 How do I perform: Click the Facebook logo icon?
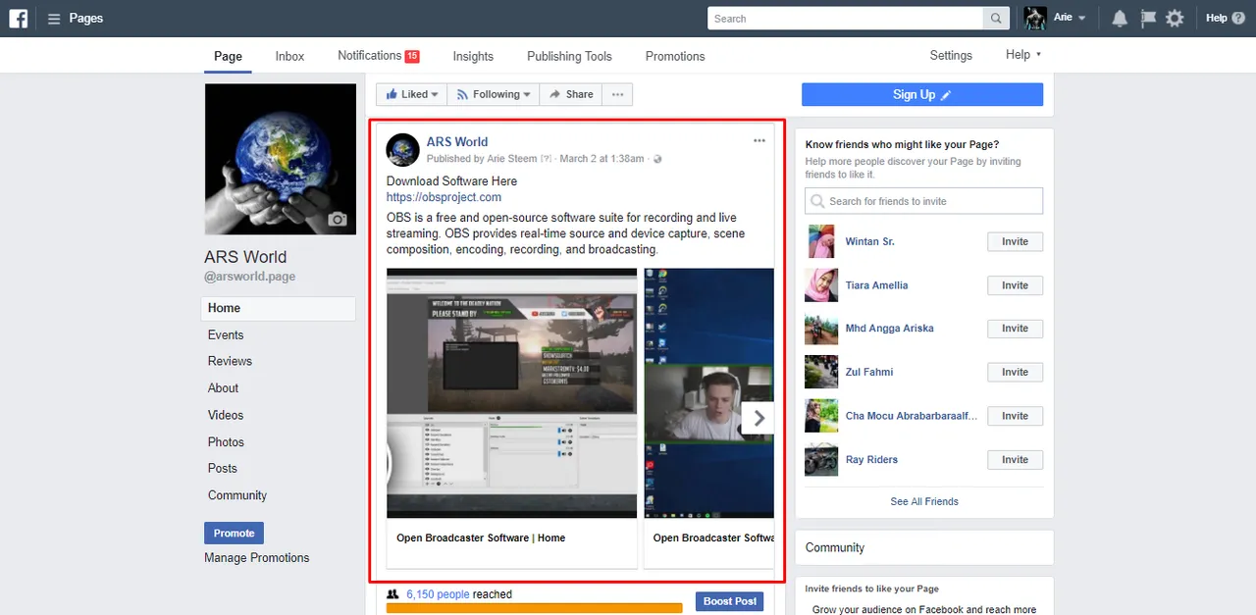pos(19,19)
